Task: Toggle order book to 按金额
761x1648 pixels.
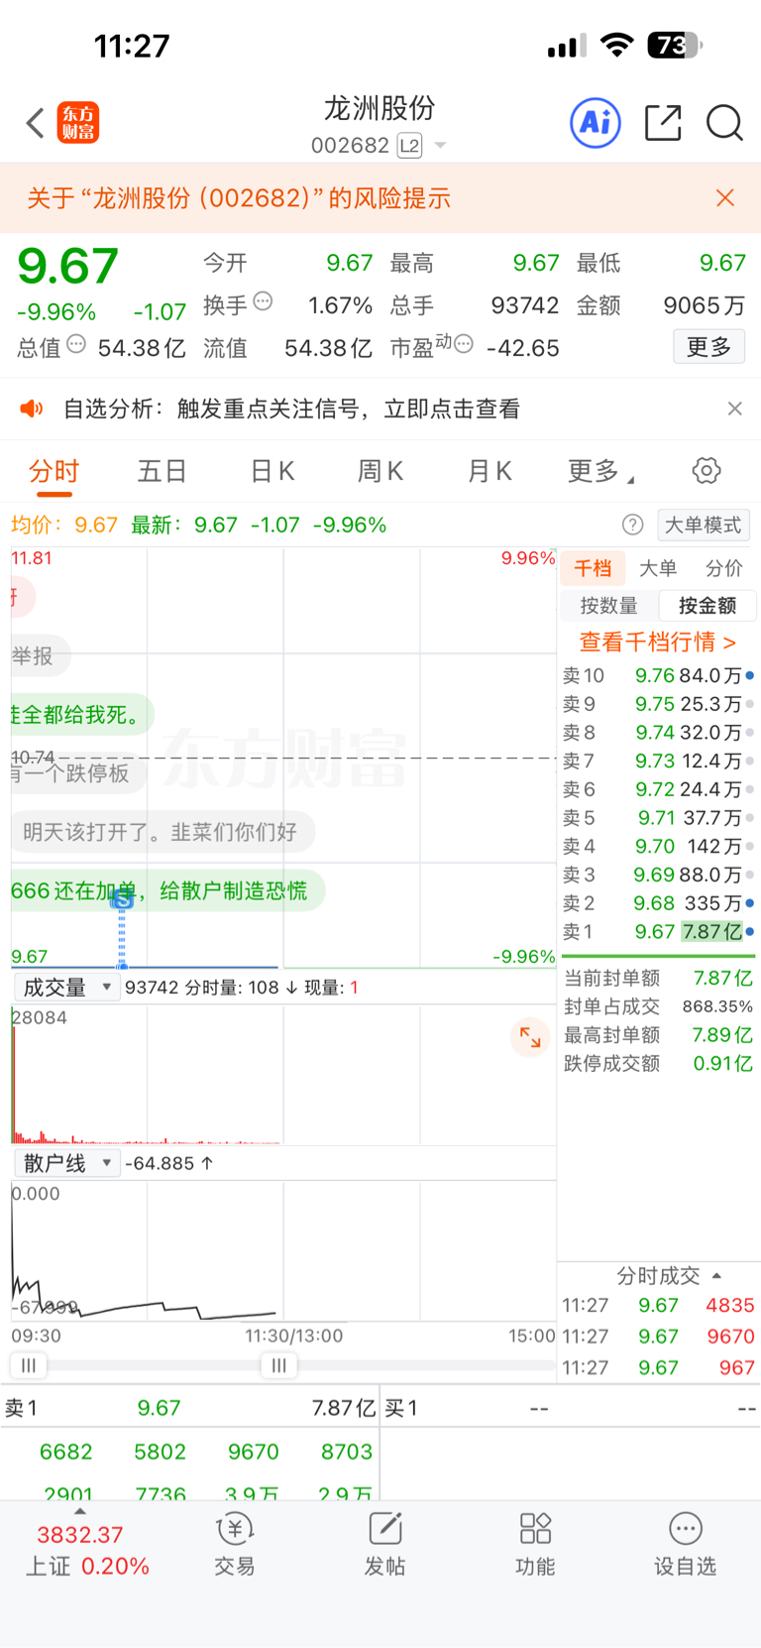Action: (707, 606)
